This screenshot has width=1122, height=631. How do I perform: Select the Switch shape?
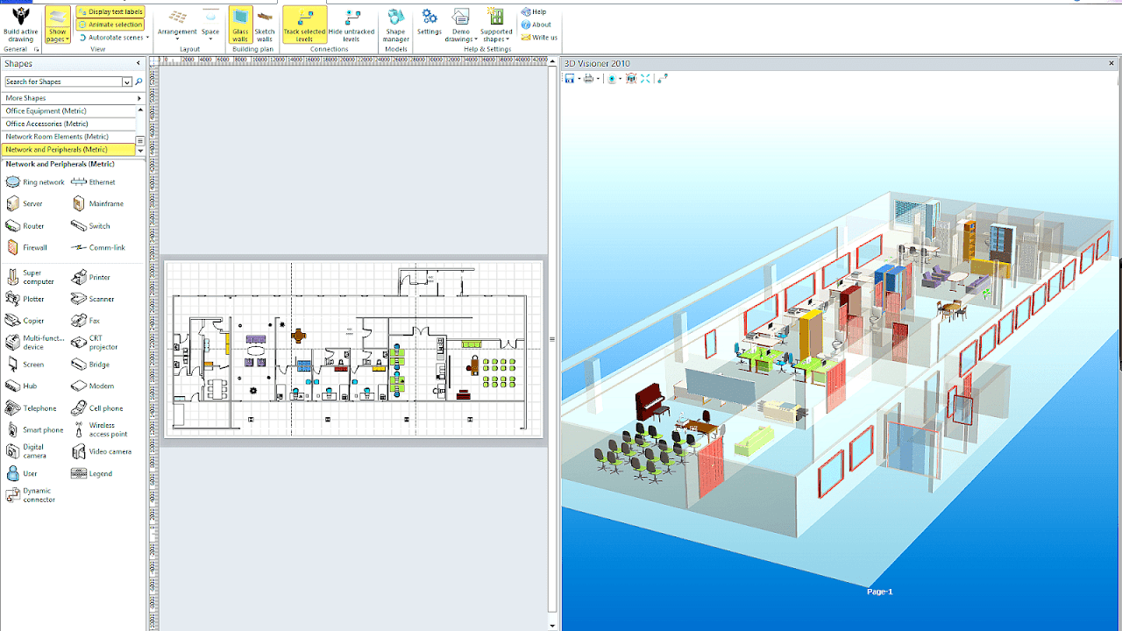(91, 226)
